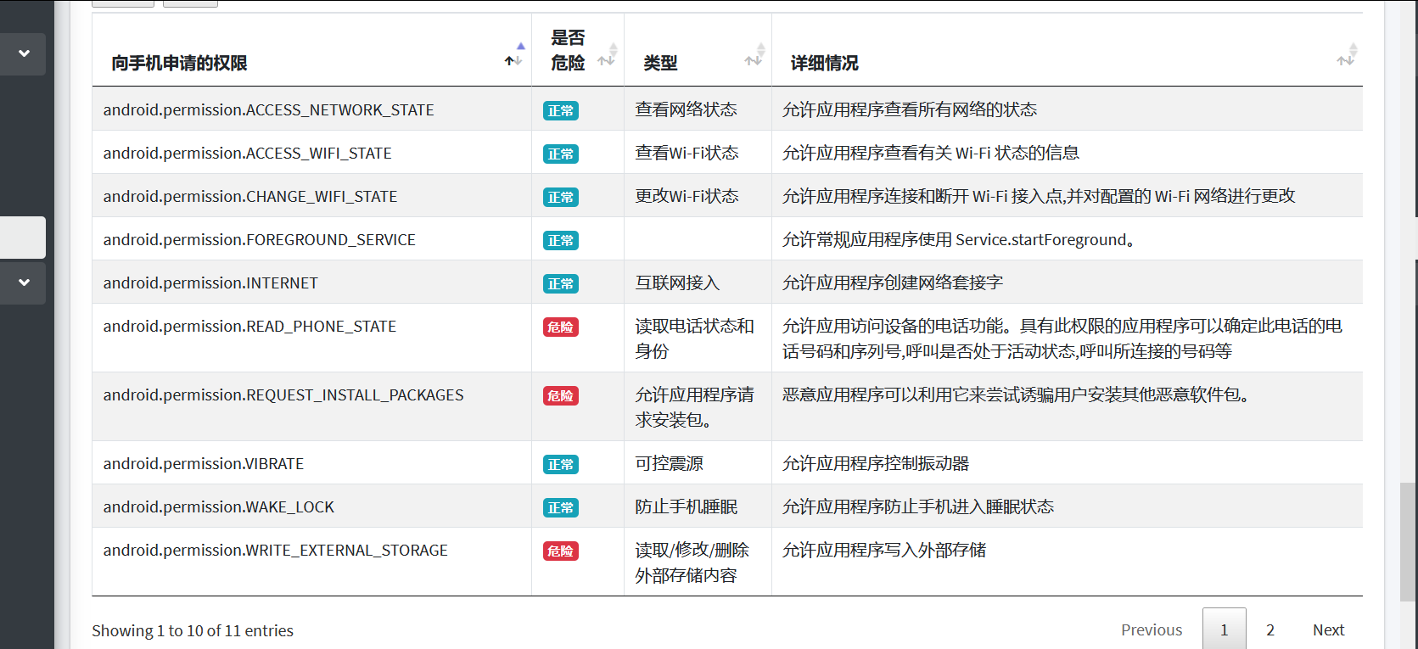Click the 危险 badge for REQUEST_INSTALL_PACKAGES
This screenshot has width=1418, height=649.
tap(561, 395)
